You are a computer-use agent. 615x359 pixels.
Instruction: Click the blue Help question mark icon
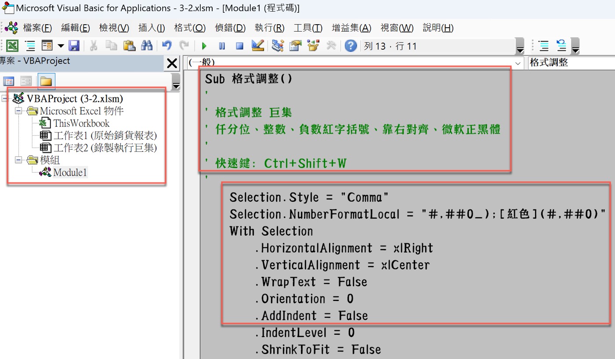tap(351, 46)
